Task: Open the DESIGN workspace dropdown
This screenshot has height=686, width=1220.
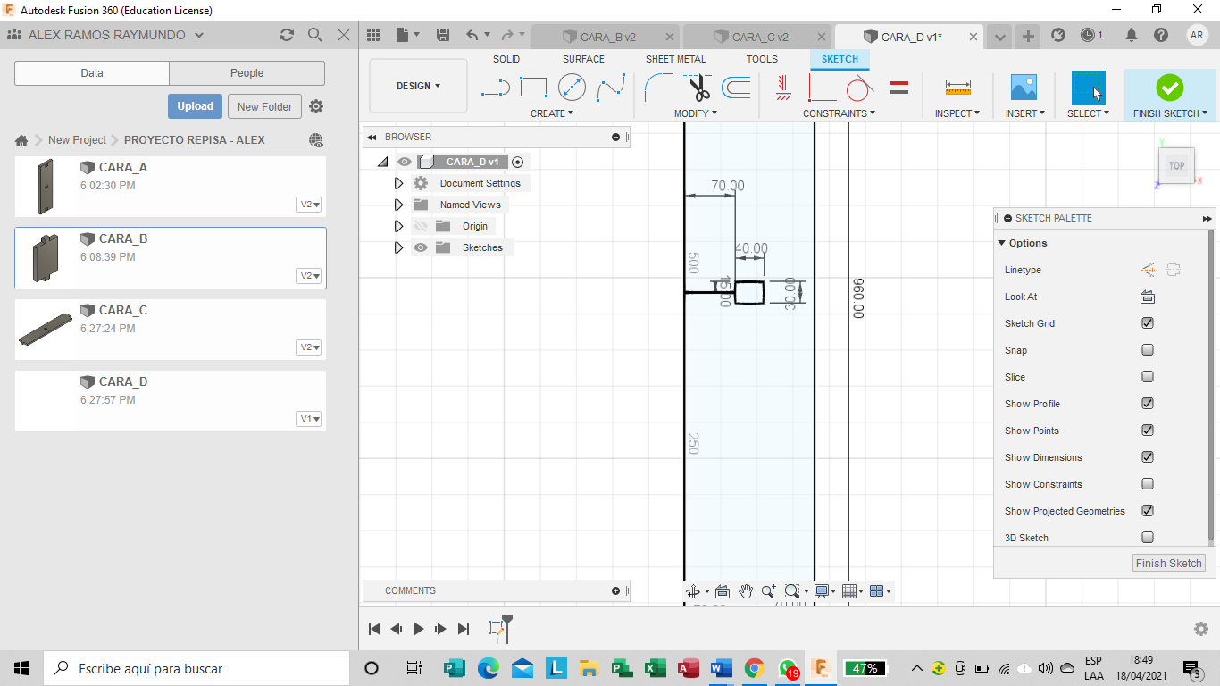Action: tap(418, 86)
